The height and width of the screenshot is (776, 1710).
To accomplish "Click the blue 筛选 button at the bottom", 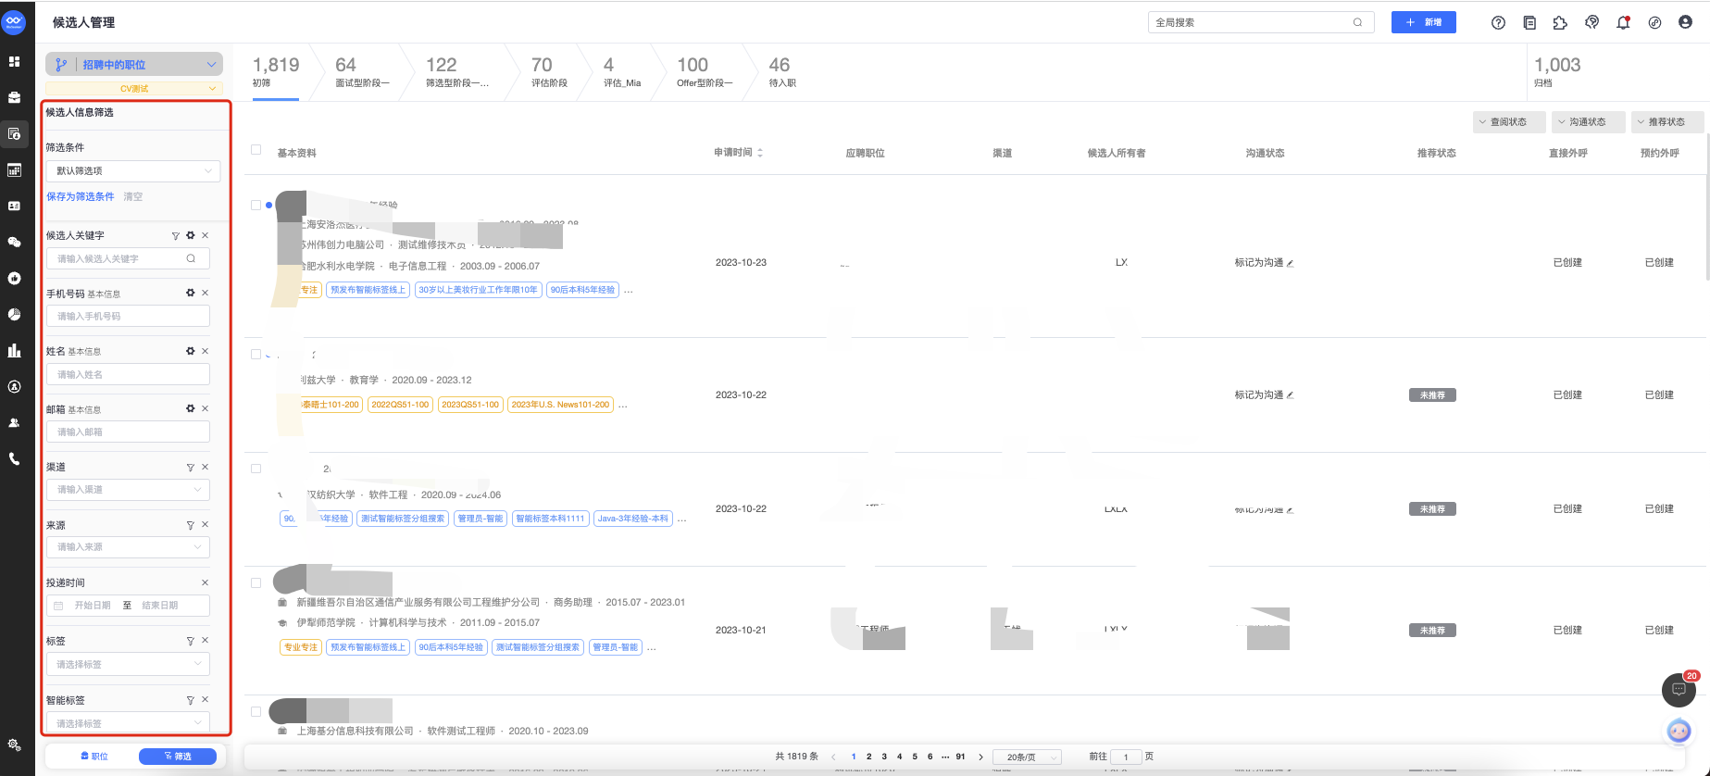I will pyautogui.click(x=177, y=757).
